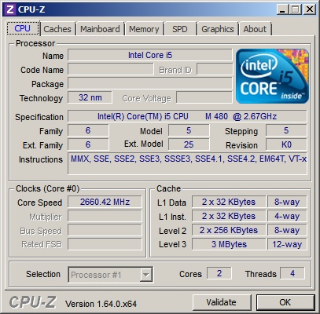Click the CPU-Z logo at bottom left
Screen dimensions: 320x314
click(x=32, y=302)
